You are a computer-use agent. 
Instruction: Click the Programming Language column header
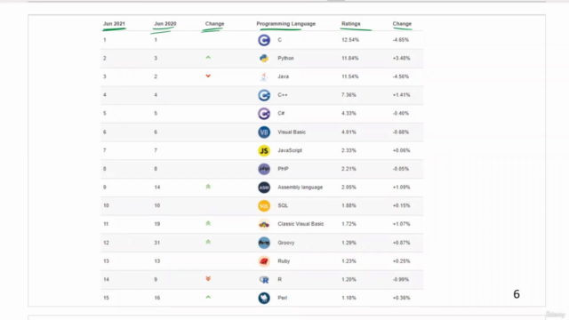point(286,24)
